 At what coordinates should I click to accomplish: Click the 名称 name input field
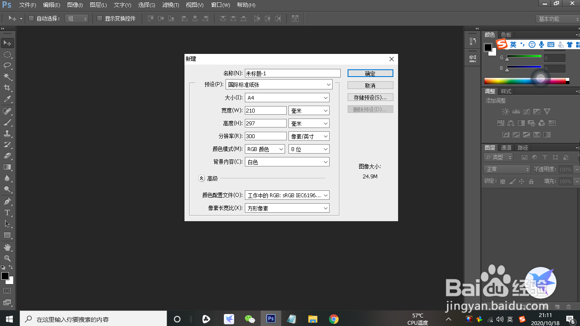pos(293,73)
